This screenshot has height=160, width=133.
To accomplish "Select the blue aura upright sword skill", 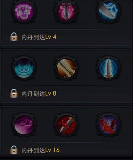I will tap(109, 68).
